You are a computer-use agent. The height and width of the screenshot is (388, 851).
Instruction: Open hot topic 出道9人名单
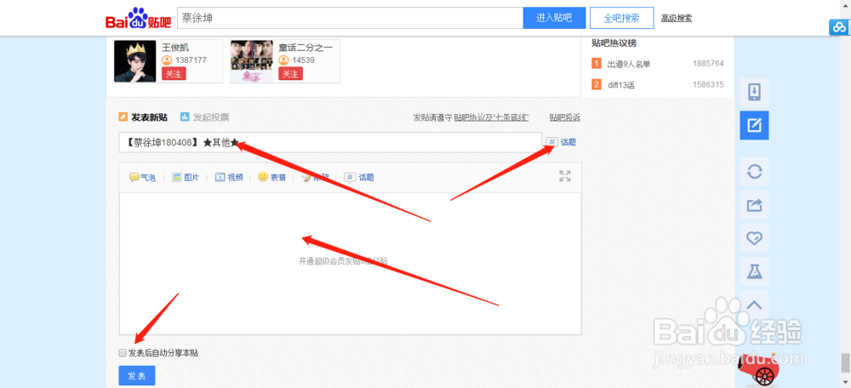(x=629, y=64)
